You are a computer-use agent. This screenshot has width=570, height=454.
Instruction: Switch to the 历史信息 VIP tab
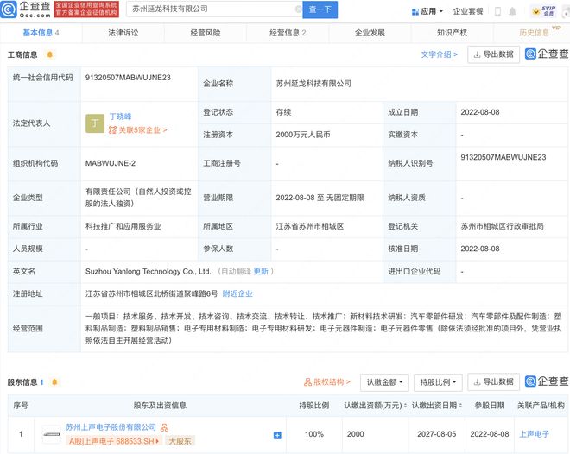pos(534,33)
